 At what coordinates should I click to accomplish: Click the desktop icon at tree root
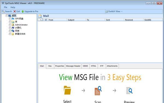coord(10,16)
